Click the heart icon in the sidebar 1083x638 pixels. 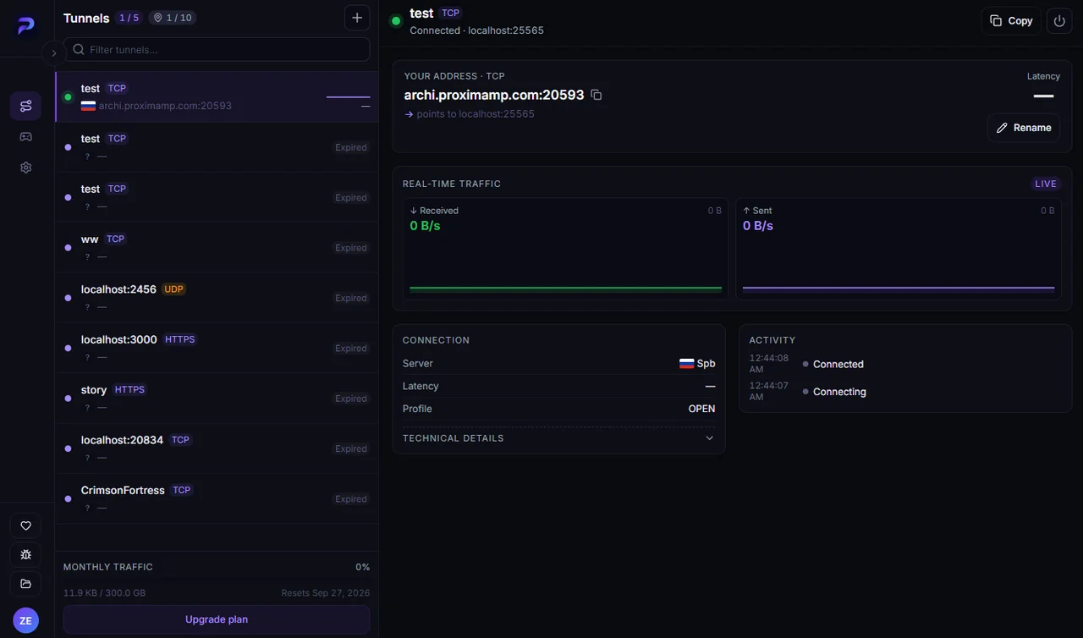(x=25, y=526)
